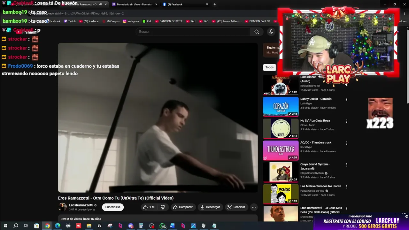Screen dimensions: 409x230
Task: Switch to Chrome in the taskbar
Action: pyautogui.click(x=47, y=226)
